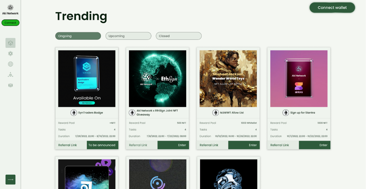
Task: Open second-row card with chrome head image
Action: (228, 174)
